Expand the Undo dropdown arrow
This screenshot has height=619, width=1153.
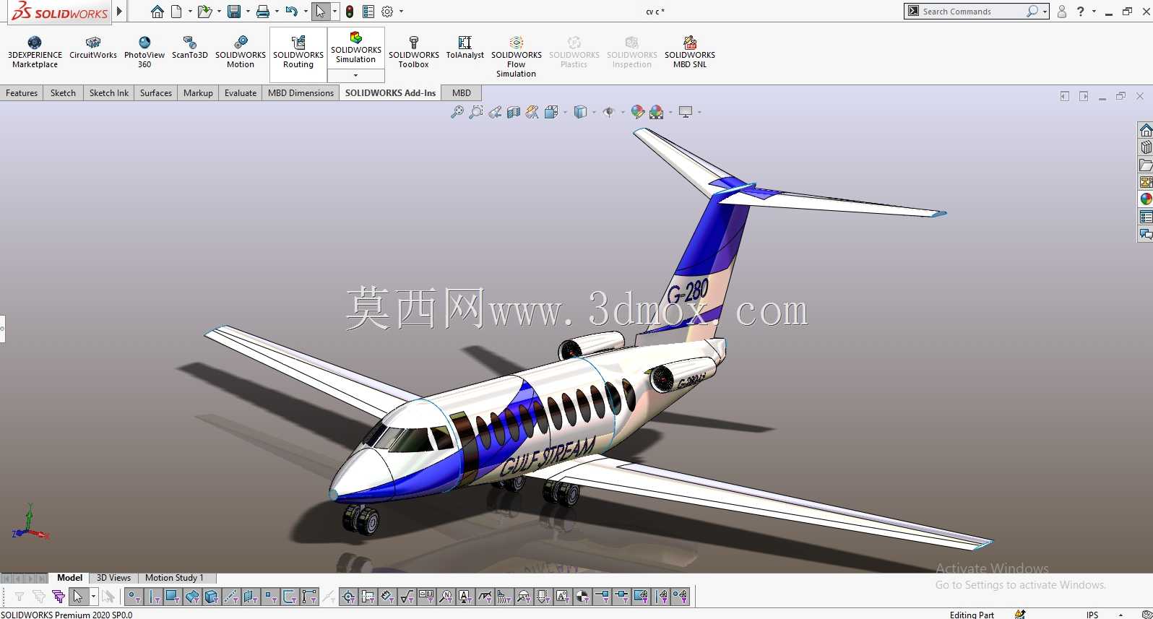tap(306, 12)
